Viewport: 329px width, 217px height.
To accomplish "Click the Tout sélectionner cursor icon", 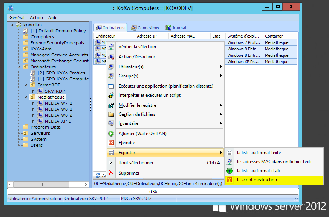I will pyautogui.click(x=110, y=163).
